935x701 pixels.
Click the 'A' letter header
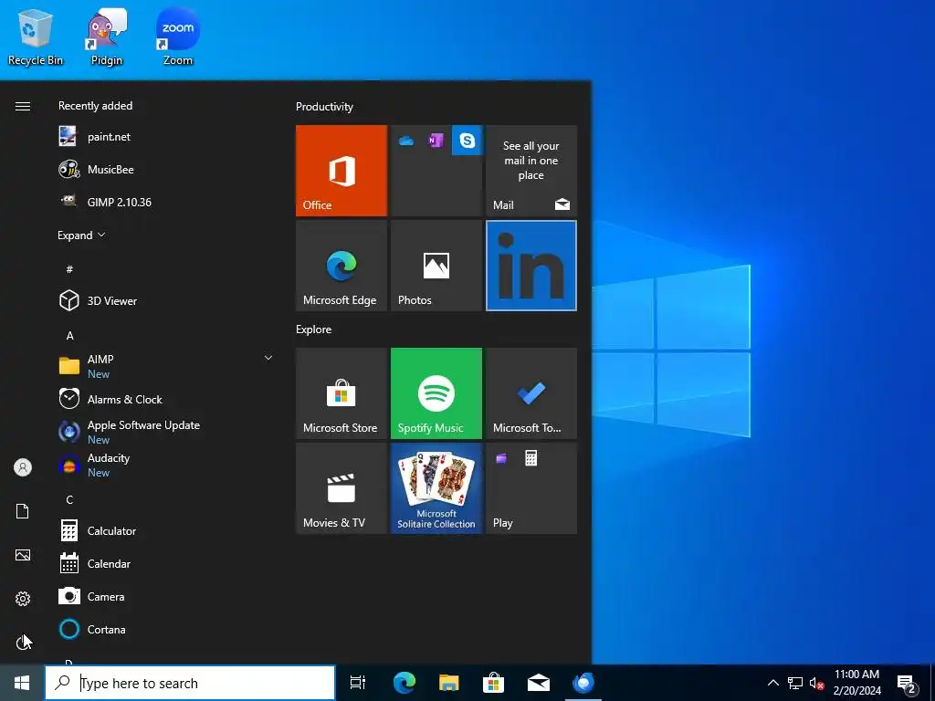[x=69, y=336]
